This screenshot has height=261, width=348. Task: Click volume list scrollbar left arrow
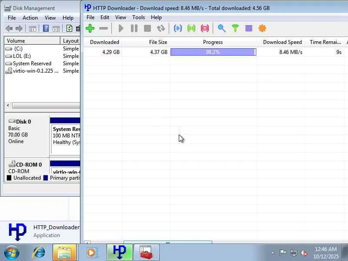pyautogui.click(x=8, y=105)
